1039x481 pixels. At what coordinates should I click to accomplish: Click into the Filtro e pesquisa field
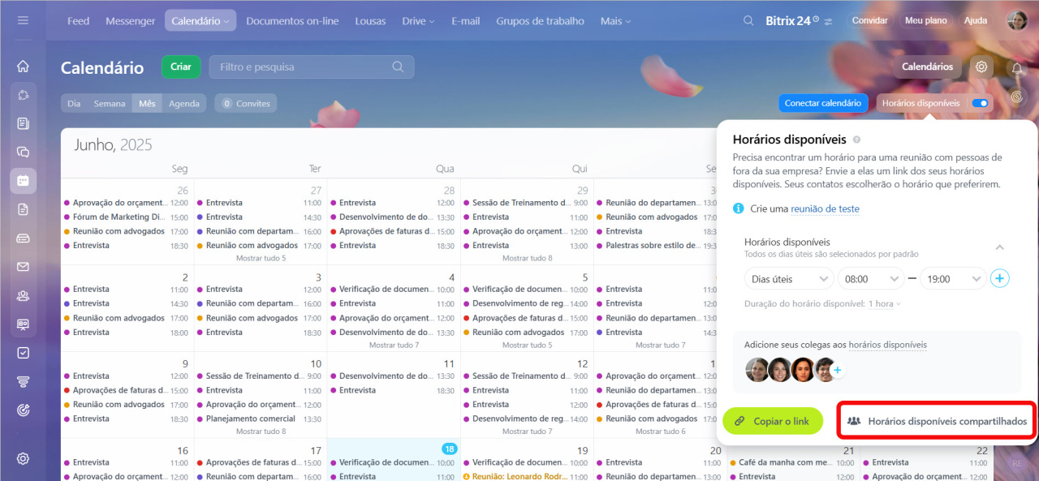tap(312, 67)
